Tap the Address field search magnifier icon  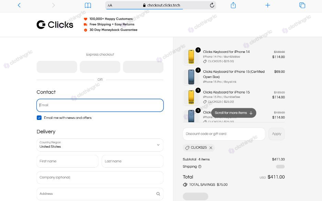point(158,193)
